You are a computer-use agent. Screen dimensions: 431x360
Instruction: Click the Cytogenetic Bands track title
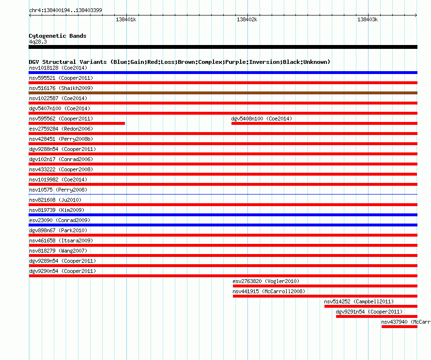(58, 36)
